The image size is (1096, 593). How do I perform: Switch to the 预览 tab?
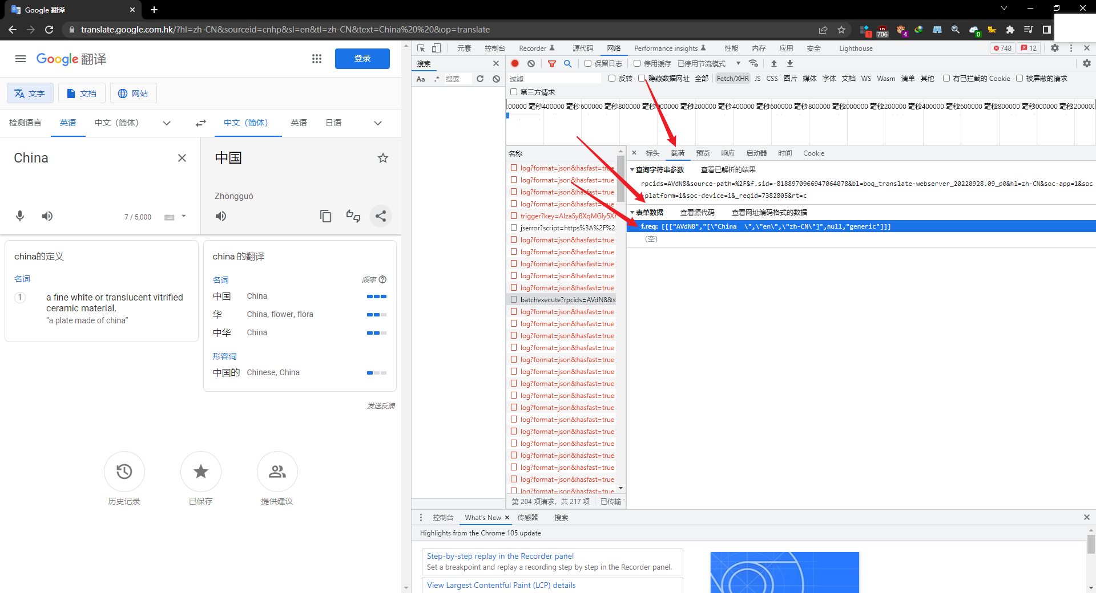(703, 153)
